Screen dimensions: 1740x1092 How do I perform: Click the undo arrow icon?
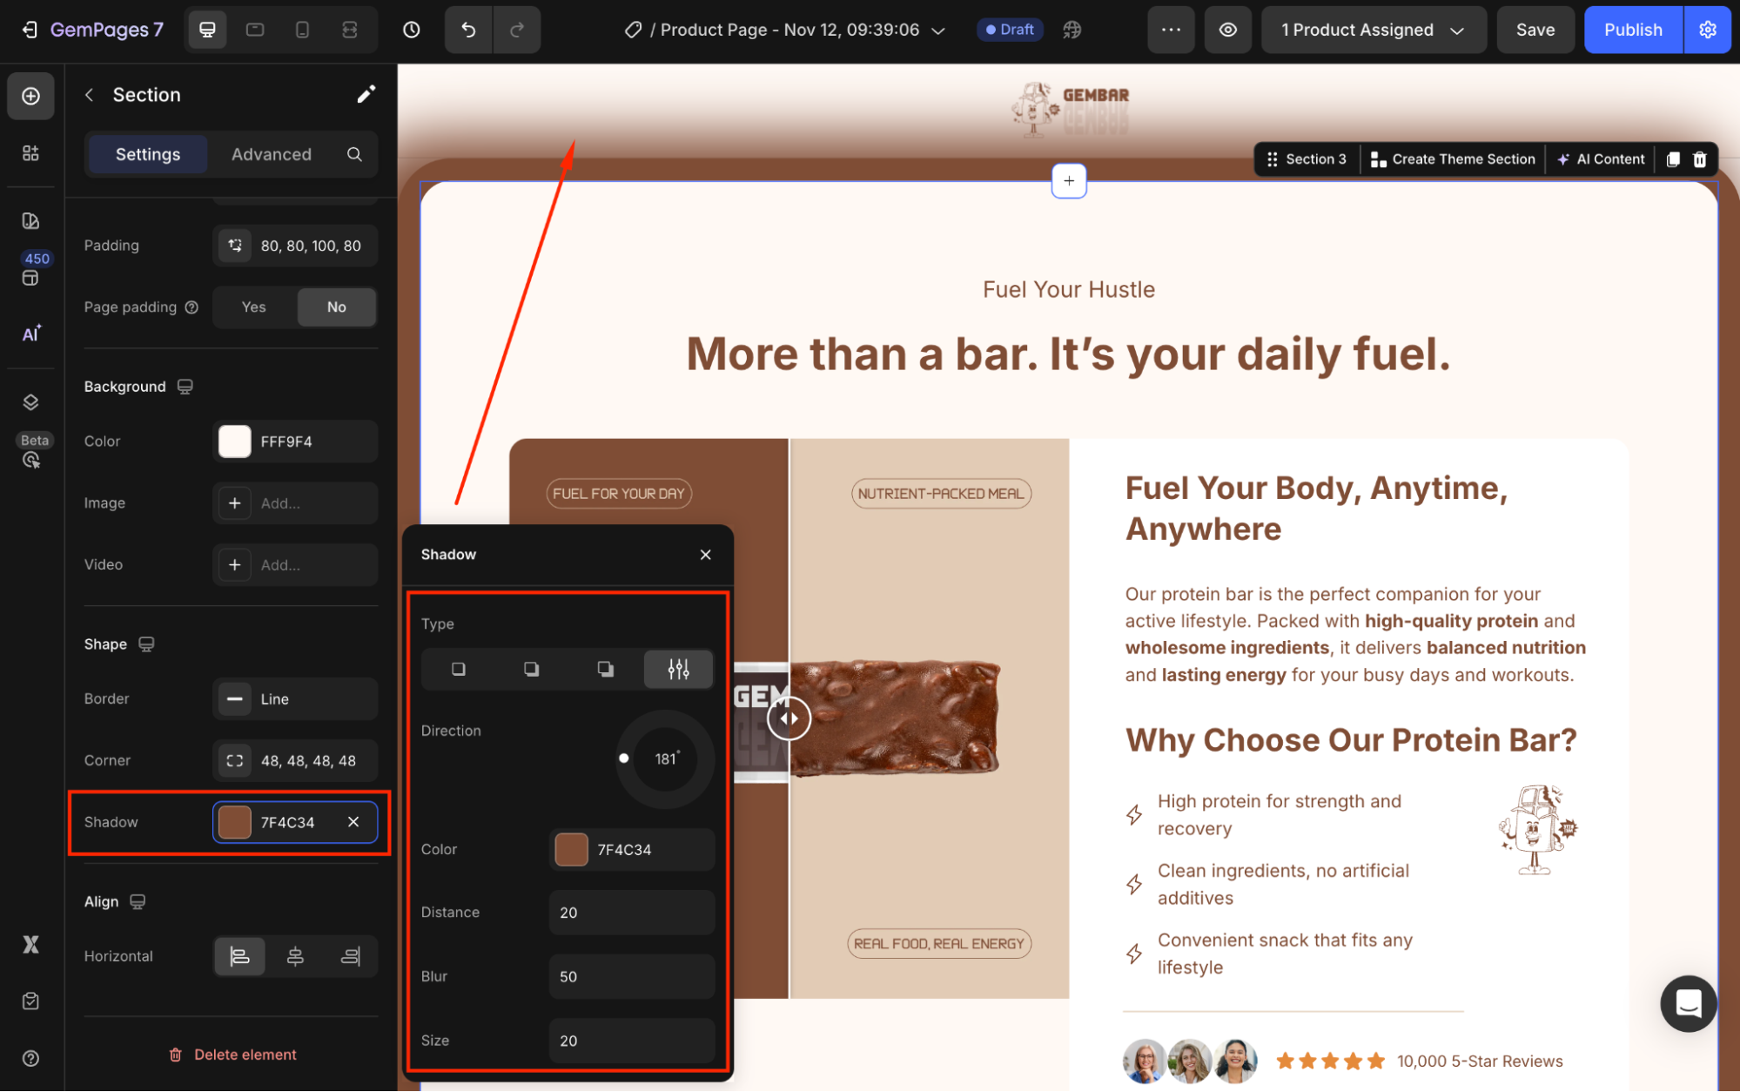468,30
